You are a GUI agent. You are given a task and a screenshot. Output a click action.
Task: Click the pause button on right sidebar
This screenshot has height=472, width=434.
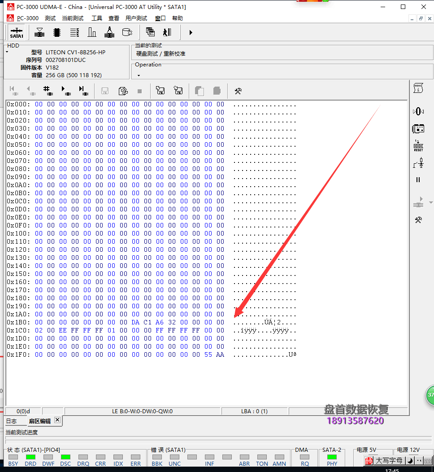(x=418, y=180)
